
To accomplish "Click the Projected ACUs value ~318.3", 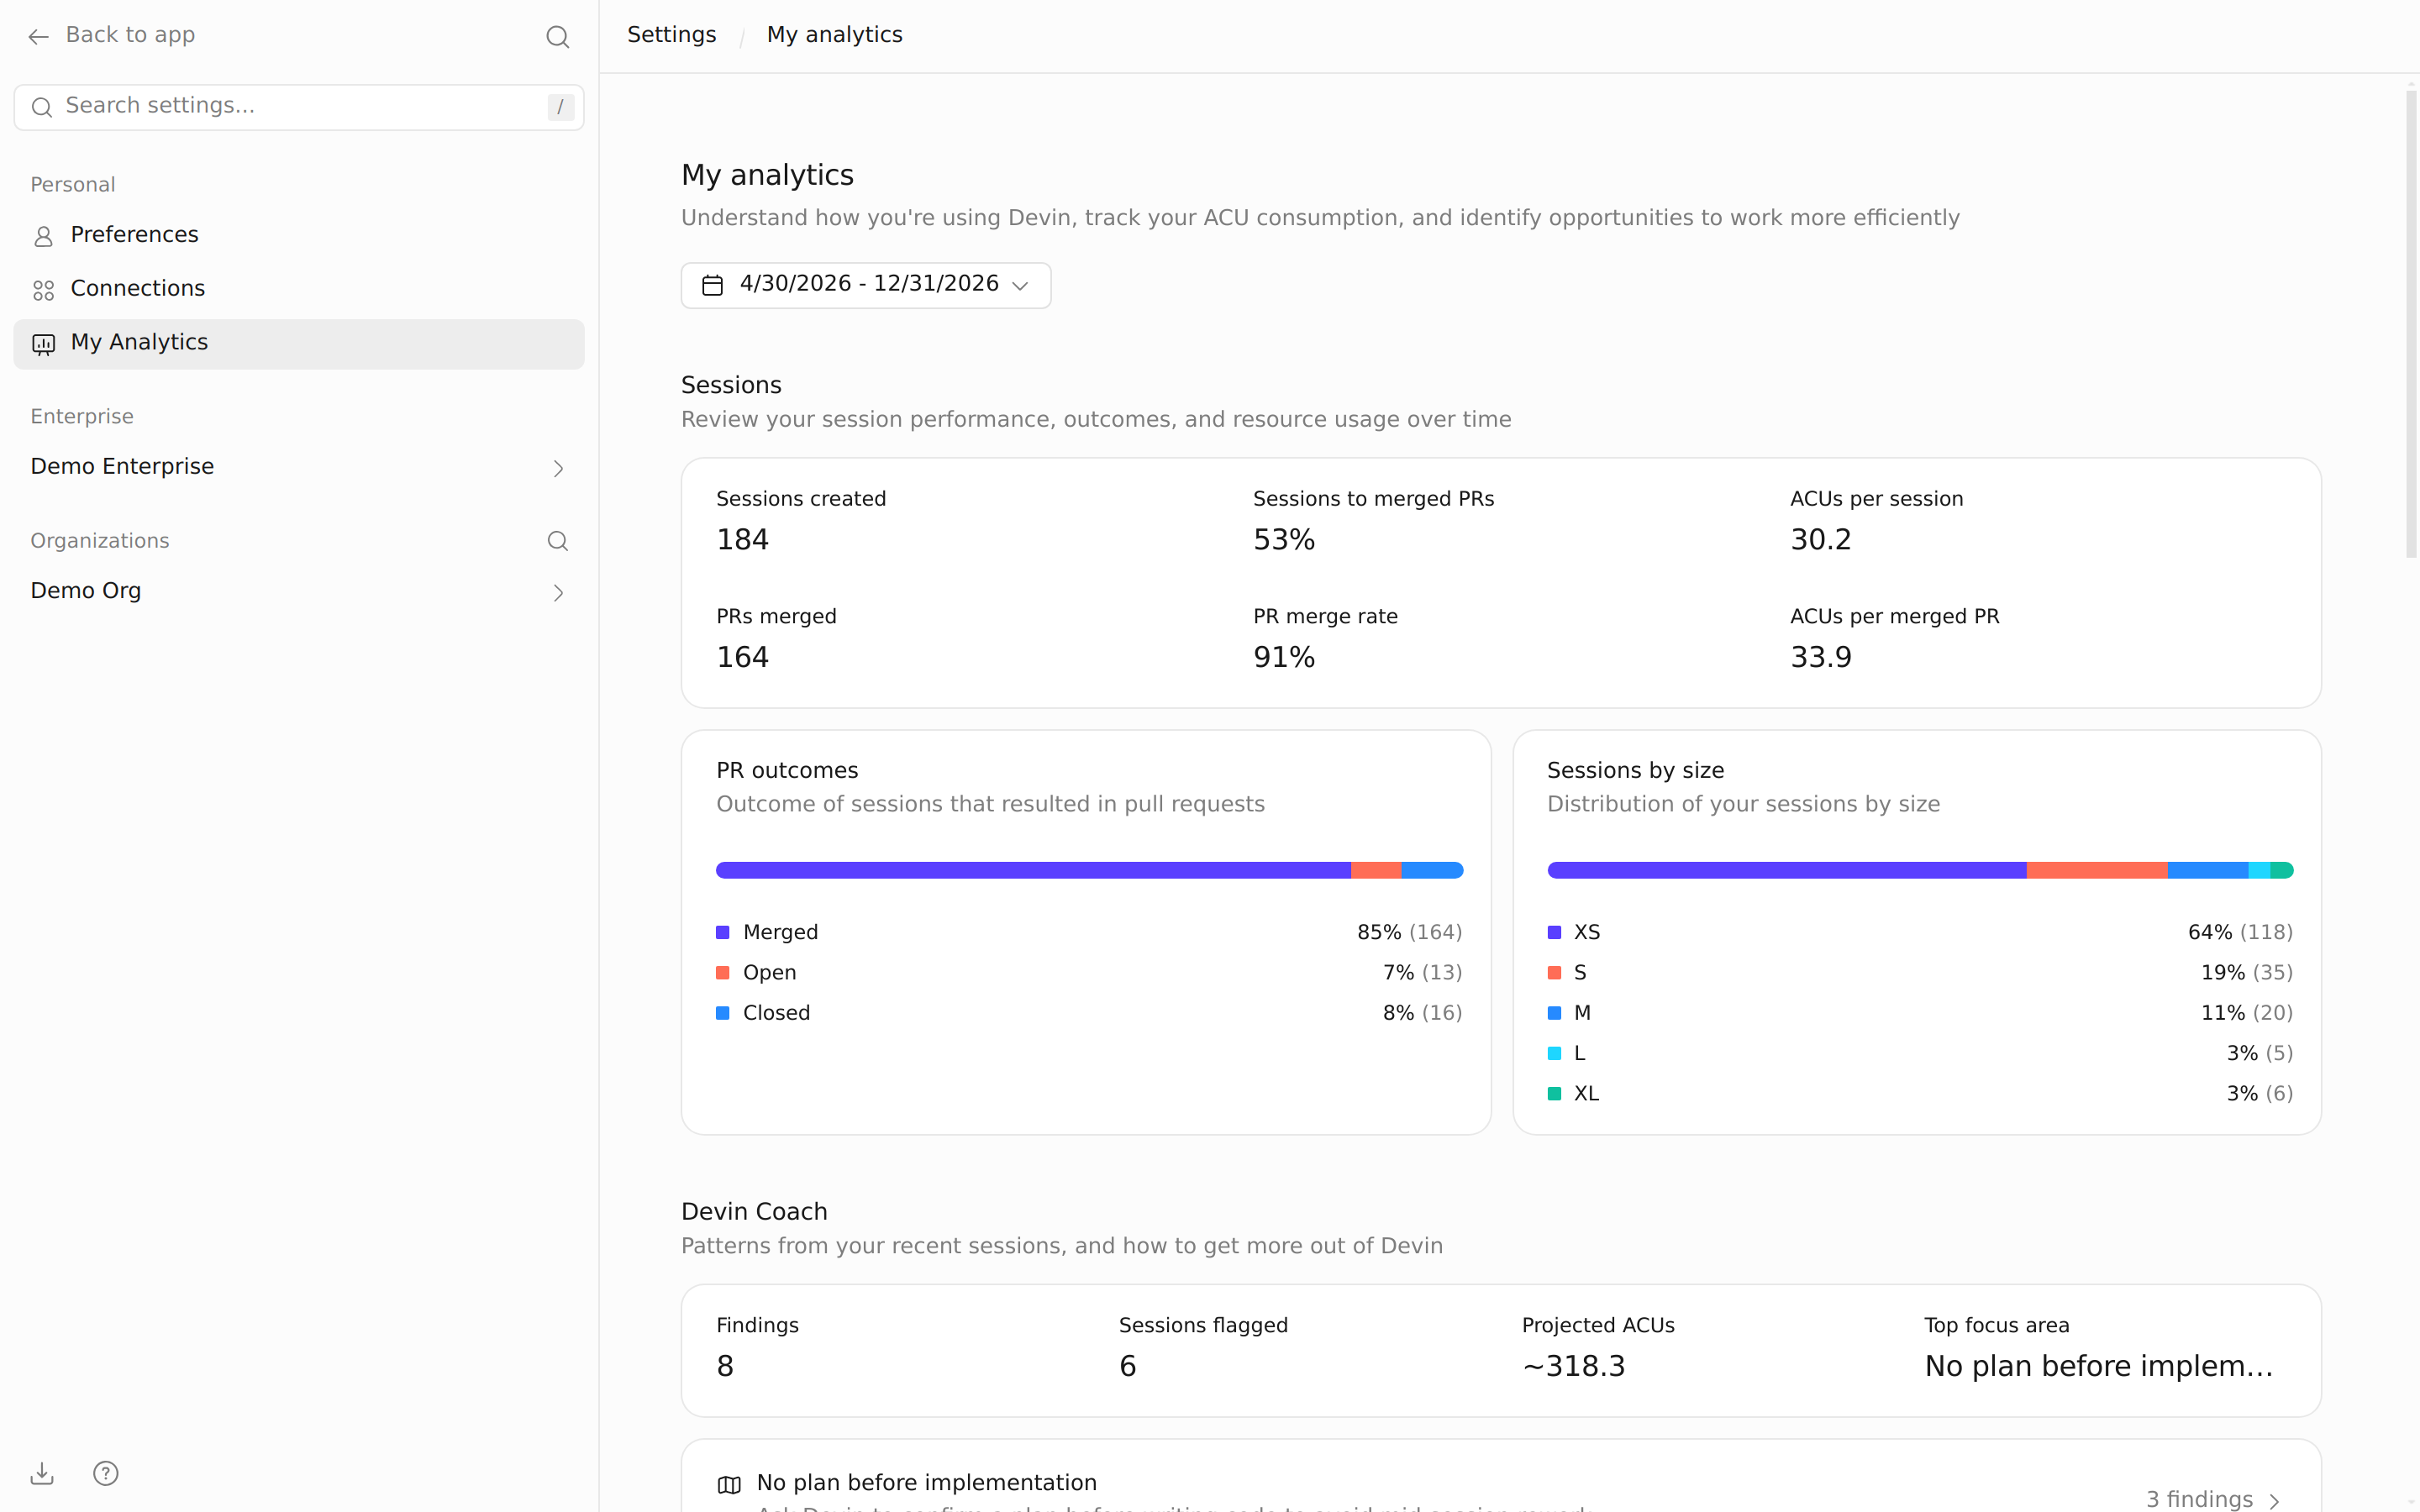I will point(1573,1366).
